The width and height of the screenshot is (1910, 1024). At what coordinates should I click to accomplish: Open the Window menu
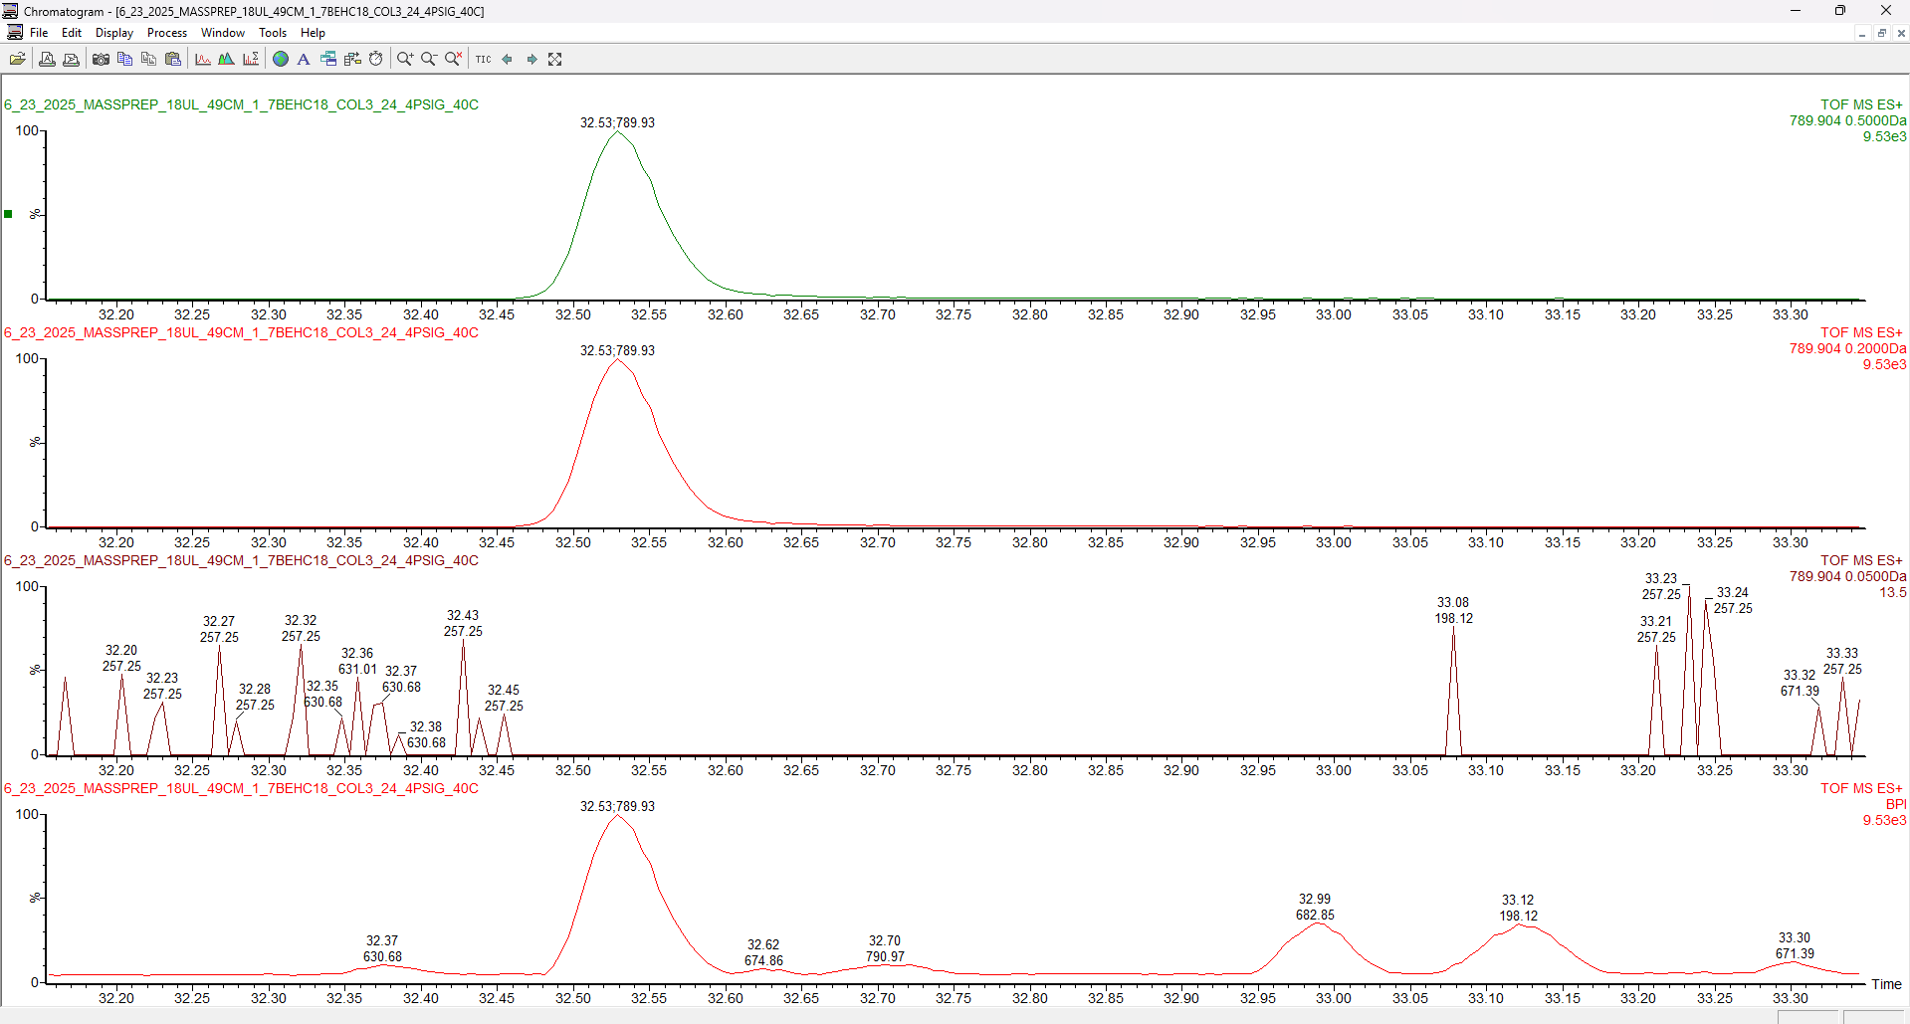(x=223, y=33)
